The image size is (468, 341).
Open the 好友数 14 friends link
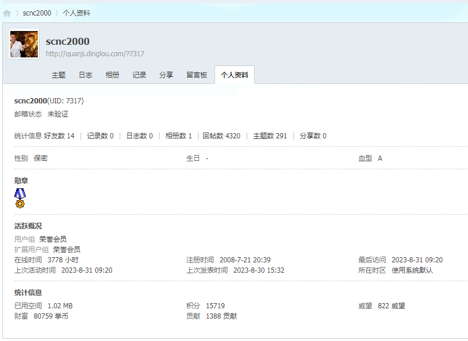tap(59, 136)
